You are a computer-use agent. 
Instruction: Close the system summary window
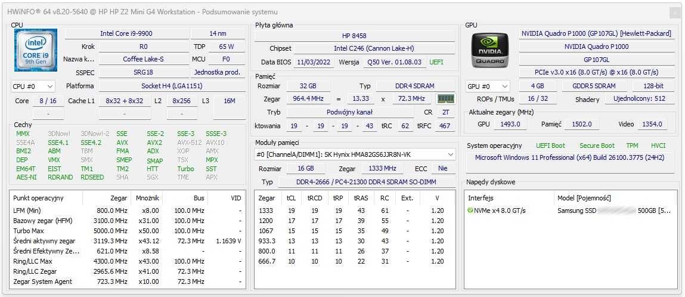tap(674, 13)
